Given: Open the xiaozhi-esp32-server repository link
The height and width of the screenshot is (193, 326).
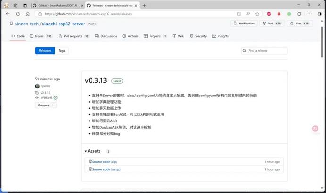Looking at the screenshot, I should 63,24.
